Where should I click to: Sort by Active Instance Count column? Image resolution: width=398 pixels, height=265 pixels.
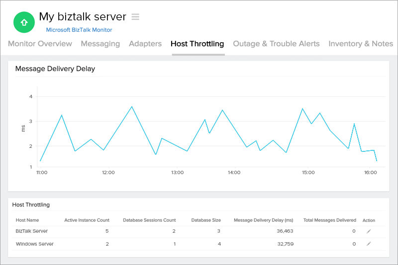(x=87, y=220)
